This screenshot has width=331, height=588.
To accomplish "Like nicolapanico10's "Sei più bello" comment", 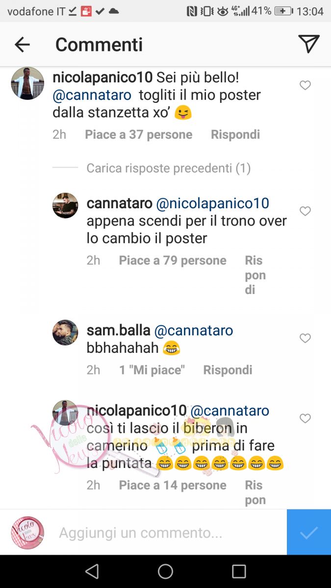I will point(305,85).
